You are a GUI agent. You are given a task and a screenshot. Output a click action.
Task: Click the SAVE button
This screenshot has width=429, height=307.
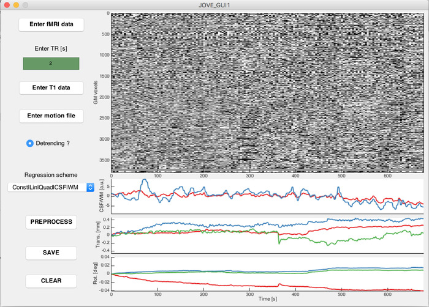click(x=51, y=253)
